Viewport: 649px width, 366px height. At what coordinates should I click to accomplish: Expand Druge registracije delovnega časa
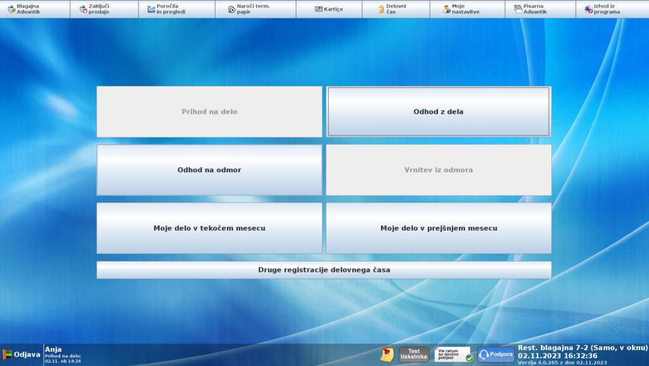coord(323,270)
